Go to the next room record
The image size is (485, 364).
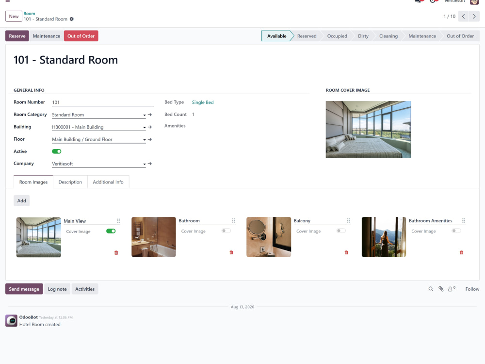tap(474, 17)
